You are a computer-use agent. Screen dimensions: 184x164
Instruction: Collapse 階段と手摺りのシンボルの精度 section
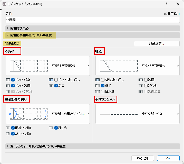coord(93,35)
